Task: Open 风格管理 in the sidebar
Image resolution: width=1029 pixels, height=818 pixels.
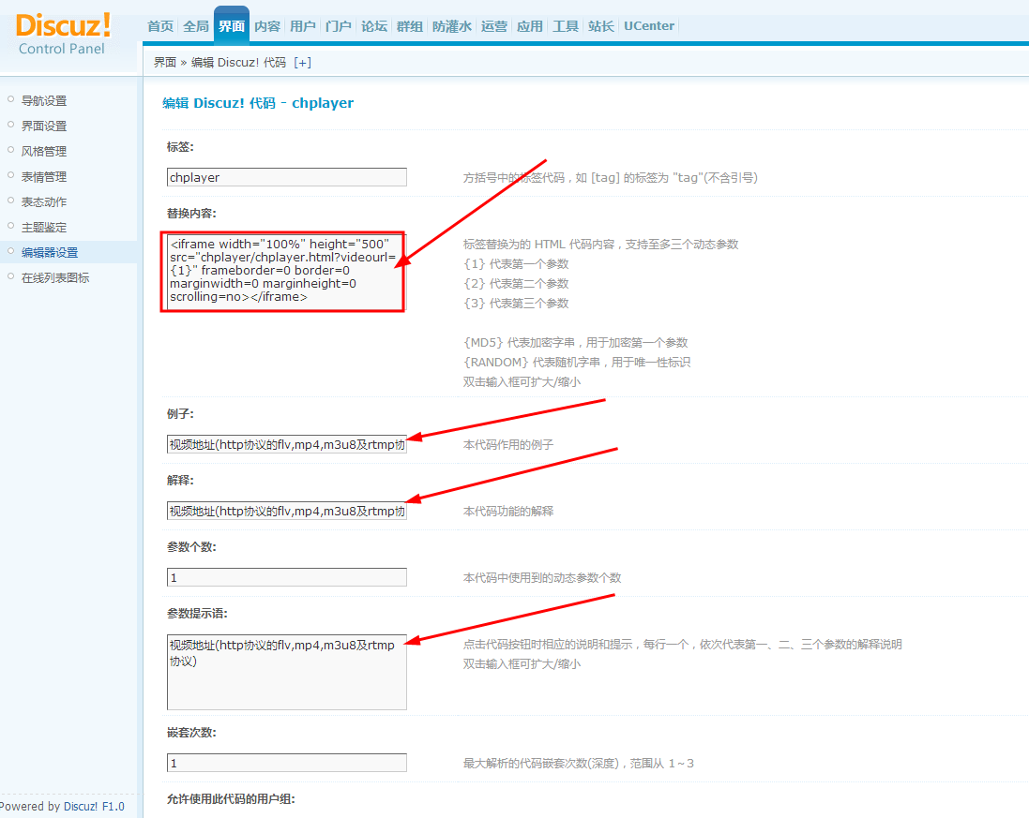Action: (x=44, y=152)
